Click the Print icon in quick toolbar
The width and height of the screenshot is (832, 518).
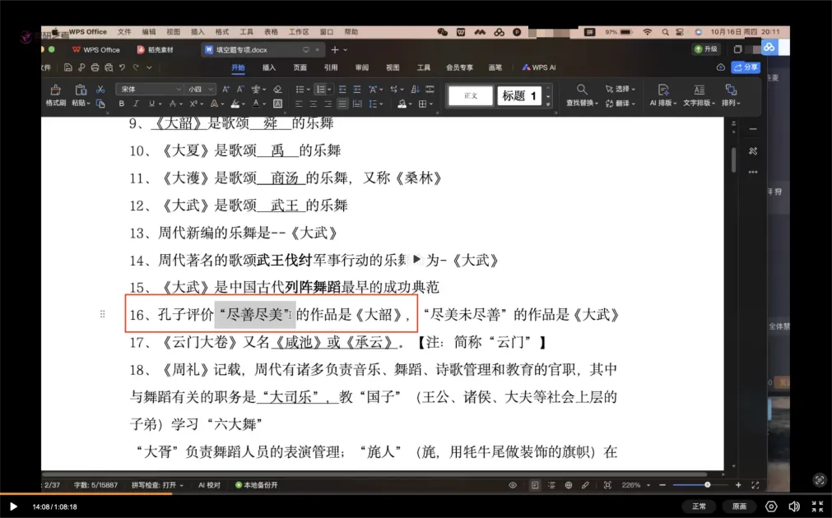(95, 67)
